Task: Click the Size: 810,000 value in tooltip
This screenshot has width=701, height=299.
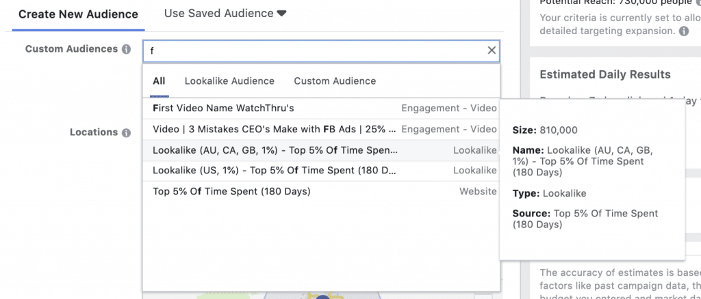Action: coord(545,130)
